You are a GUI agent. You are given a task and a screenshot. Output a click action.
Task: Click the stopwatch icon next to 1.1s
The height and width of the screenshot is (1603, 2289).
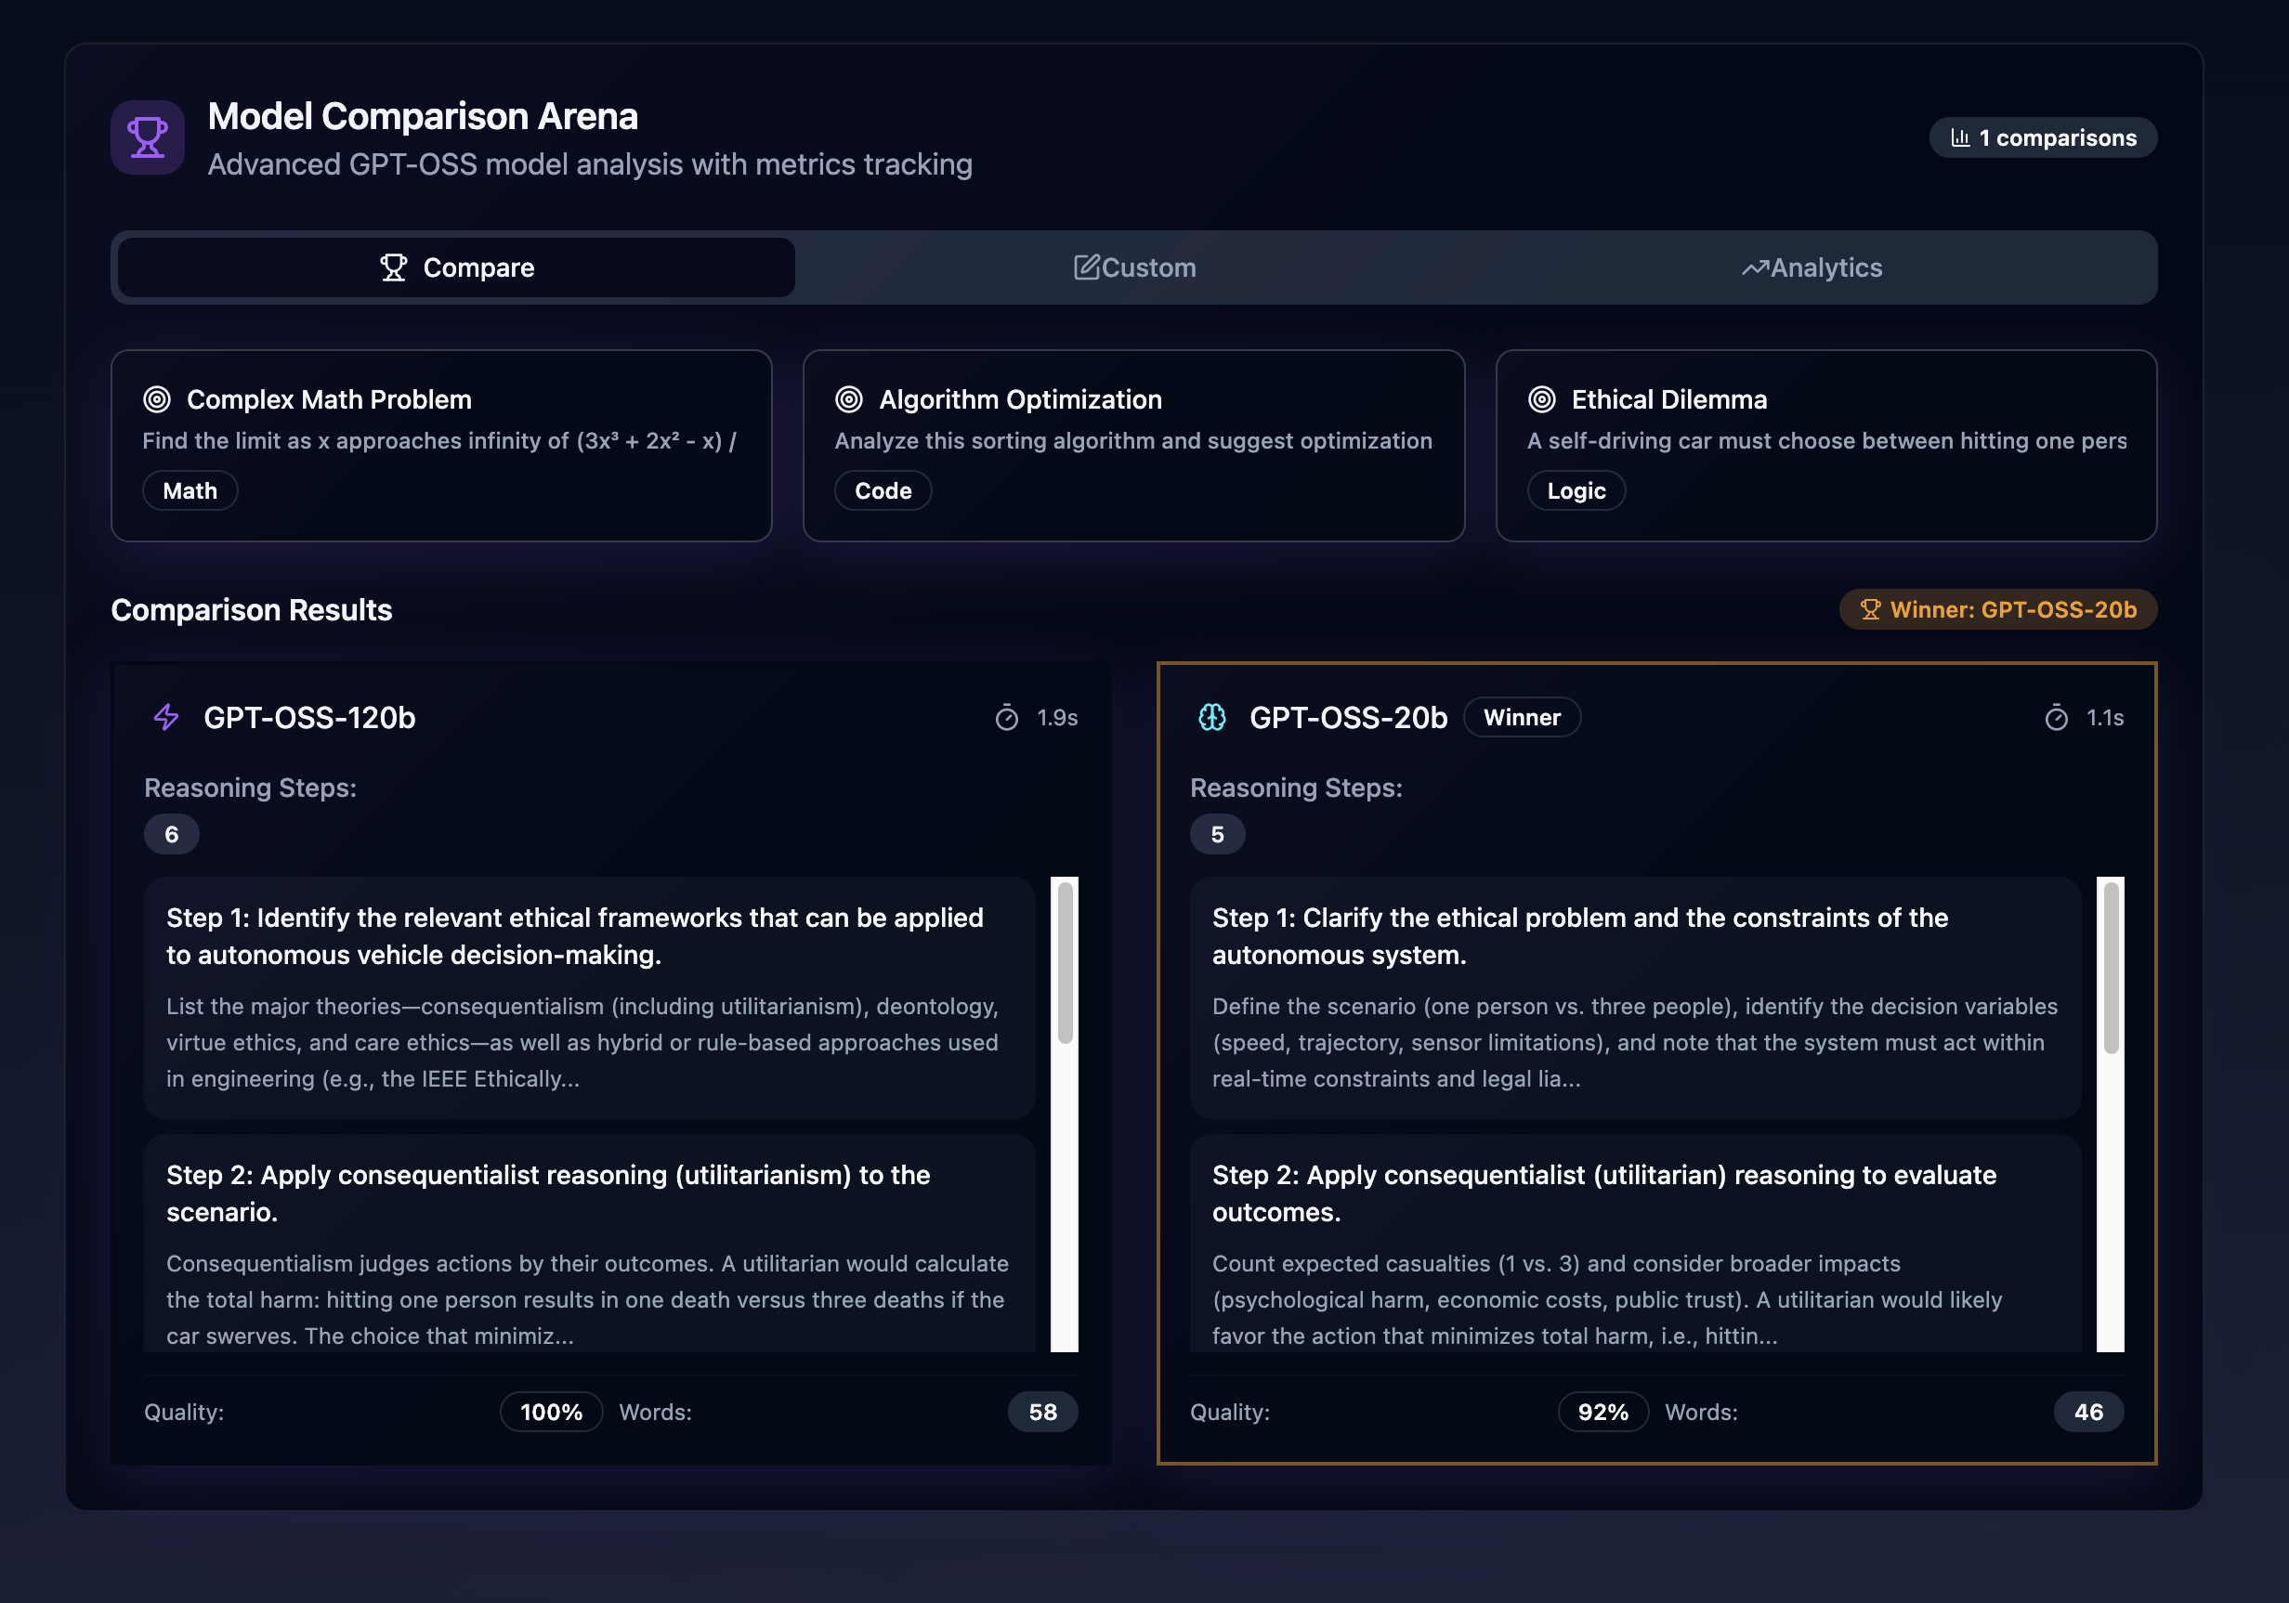2056,717
